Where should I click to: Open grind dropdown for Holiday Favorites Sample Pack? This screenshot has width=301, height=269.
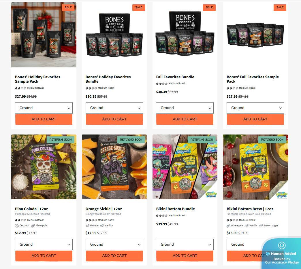44,108
